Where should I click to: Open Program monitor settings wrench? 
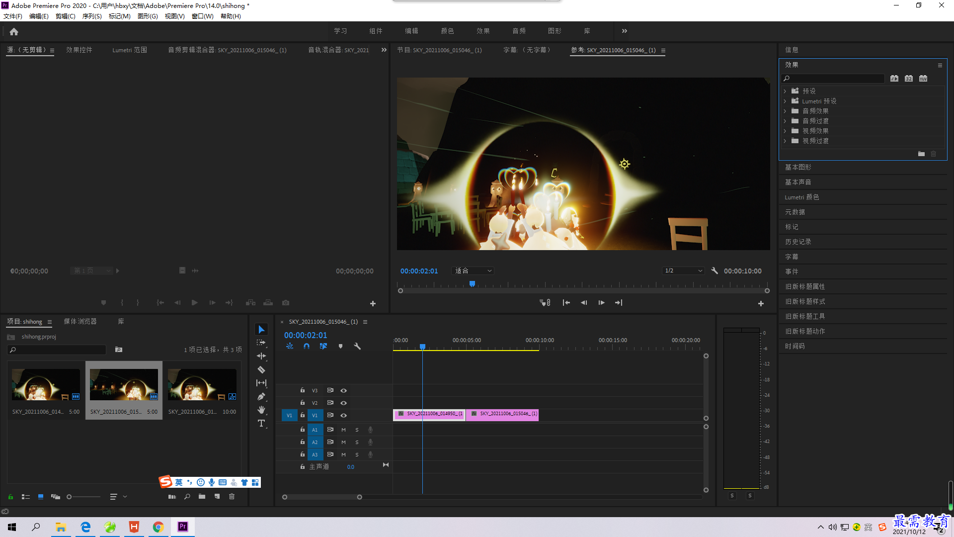[715, 271]
